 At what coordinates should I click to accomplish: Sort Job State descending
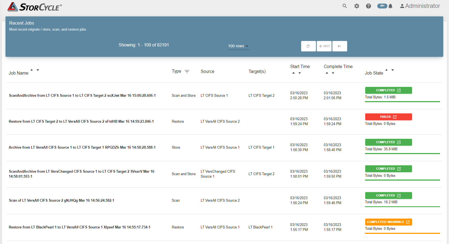click(393, 70)
